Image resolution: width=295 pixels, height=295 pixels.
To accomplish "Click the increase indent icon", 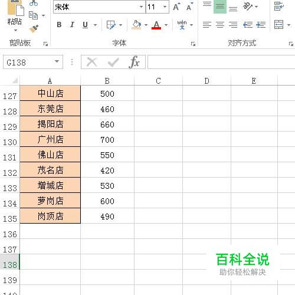I will (x=261, y=25).
